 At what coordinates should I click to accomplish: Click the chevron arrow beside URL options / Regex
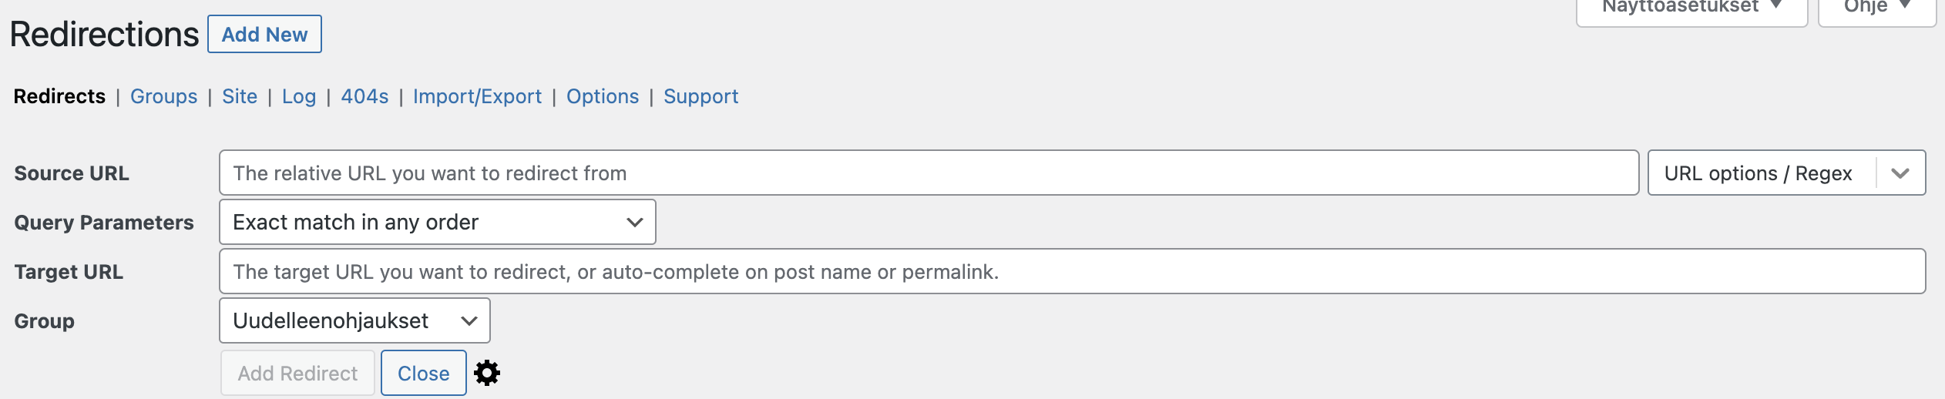[1900, 173]
